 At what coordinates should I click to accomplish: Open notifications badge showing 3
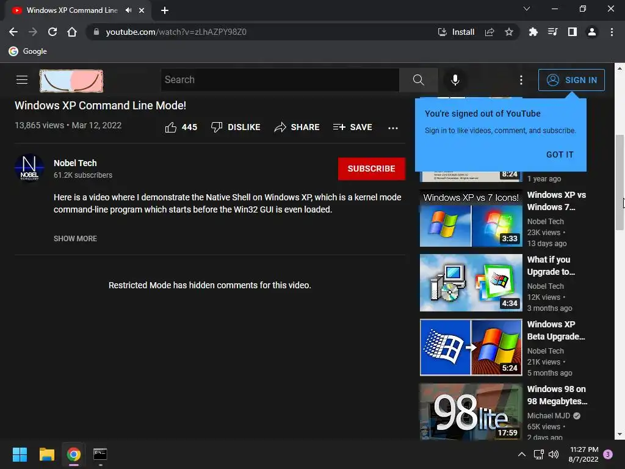(608, 454)
